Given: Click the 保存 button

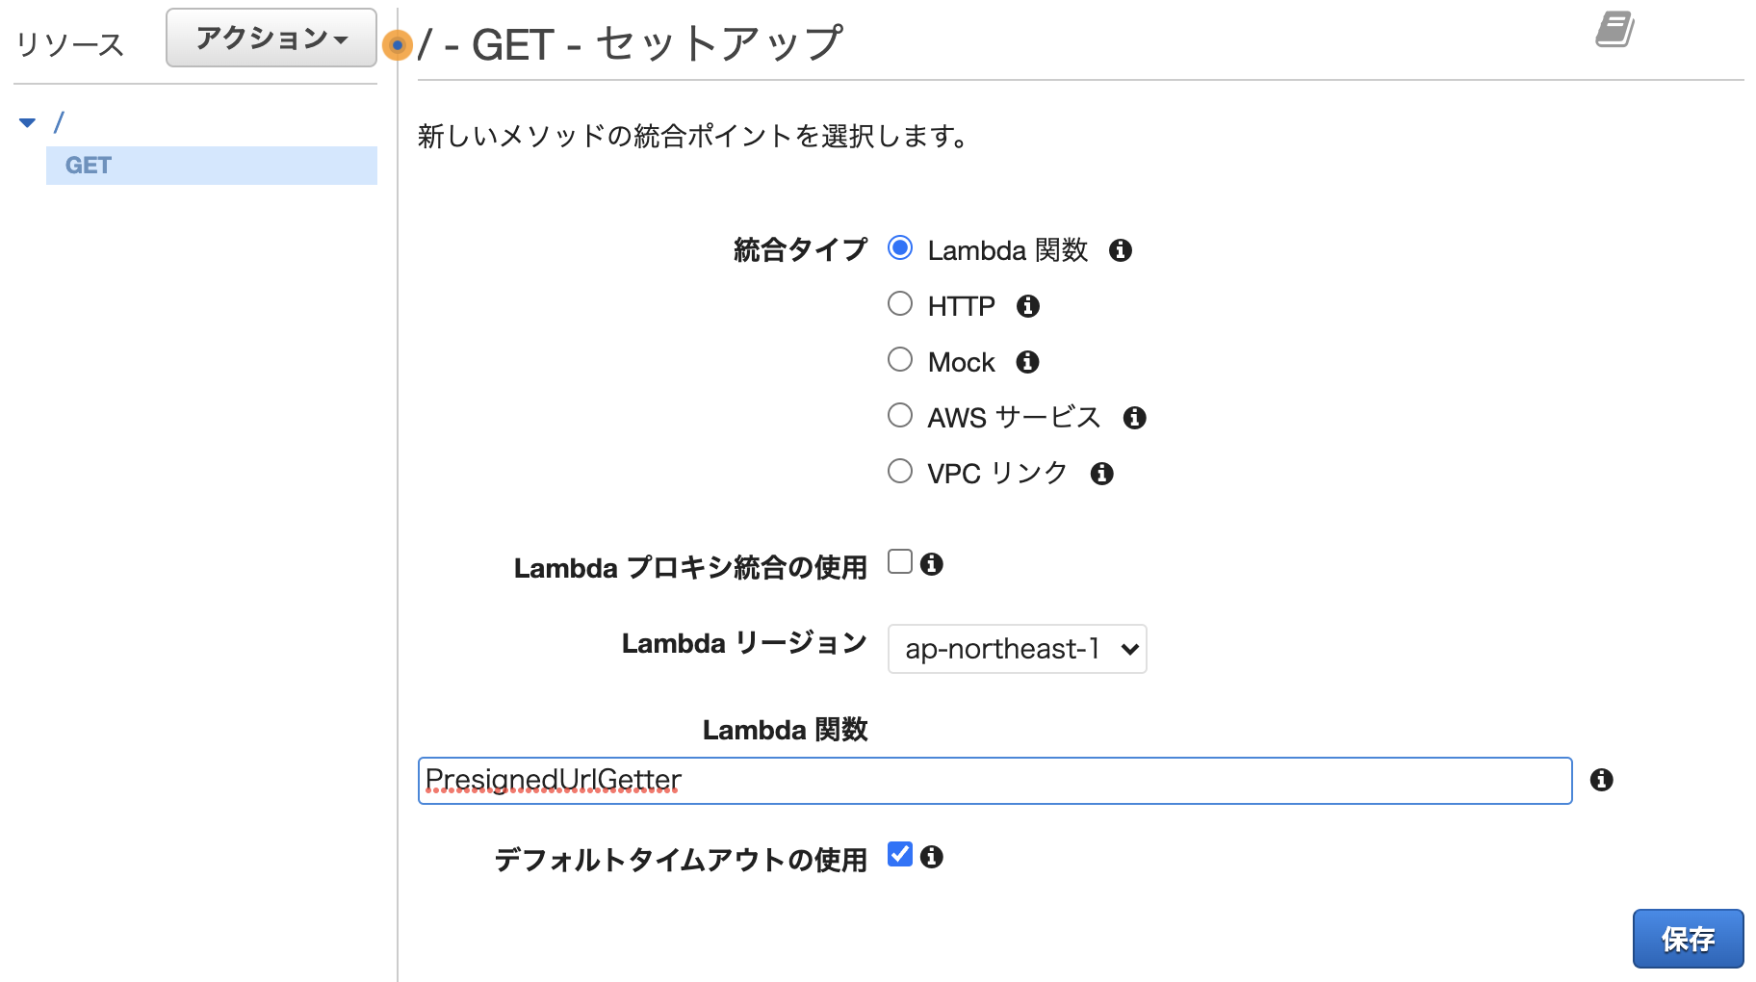Looking at the screenshot, I should point(1688,938).
